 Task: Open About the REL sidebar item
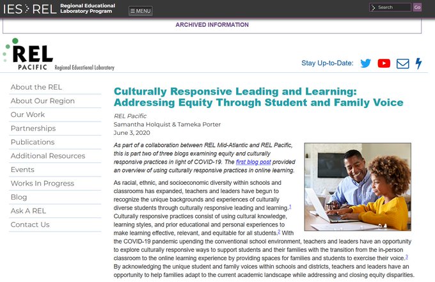click(x=36, y=87)
